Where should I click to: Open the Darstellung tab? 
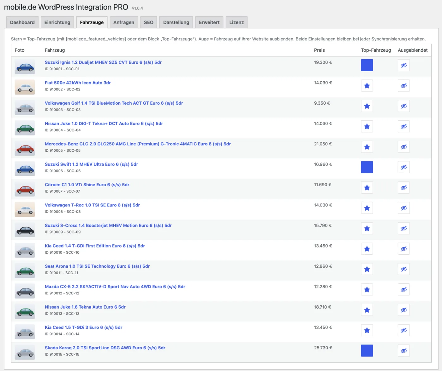[176, 22]
